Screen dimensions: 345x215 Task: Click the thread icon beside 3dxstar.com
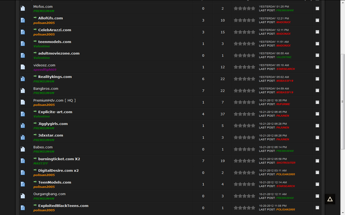click(x=23, y=137)
